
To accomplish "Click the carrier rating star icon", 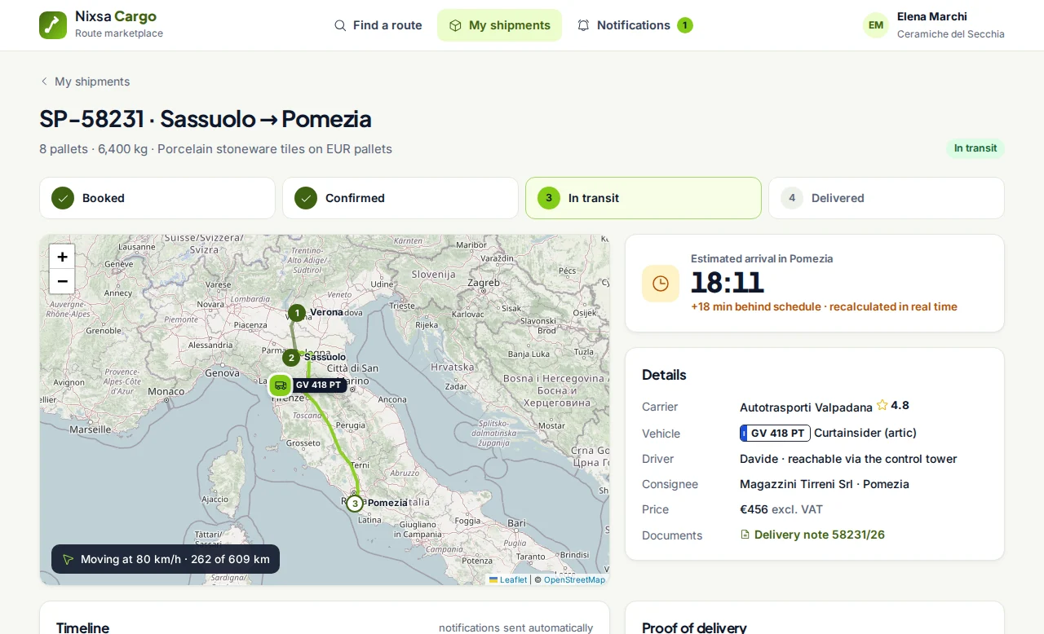I will (x=882, y=405).
